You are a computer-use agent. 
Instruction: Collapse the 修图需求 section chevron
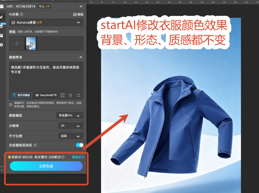click(x=81, y=57)
